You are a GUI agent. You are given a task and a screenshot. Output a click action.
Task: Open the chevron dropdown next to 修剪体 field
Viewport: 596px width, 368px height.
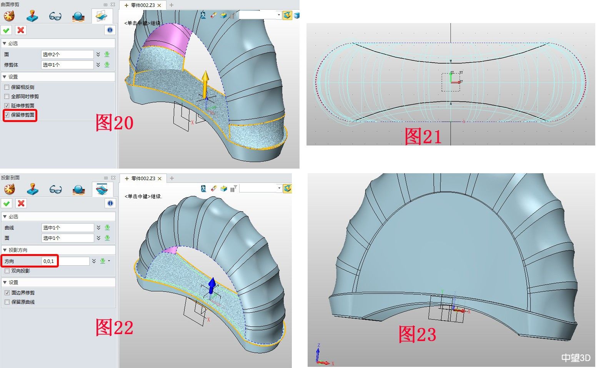tap(99, 64)
